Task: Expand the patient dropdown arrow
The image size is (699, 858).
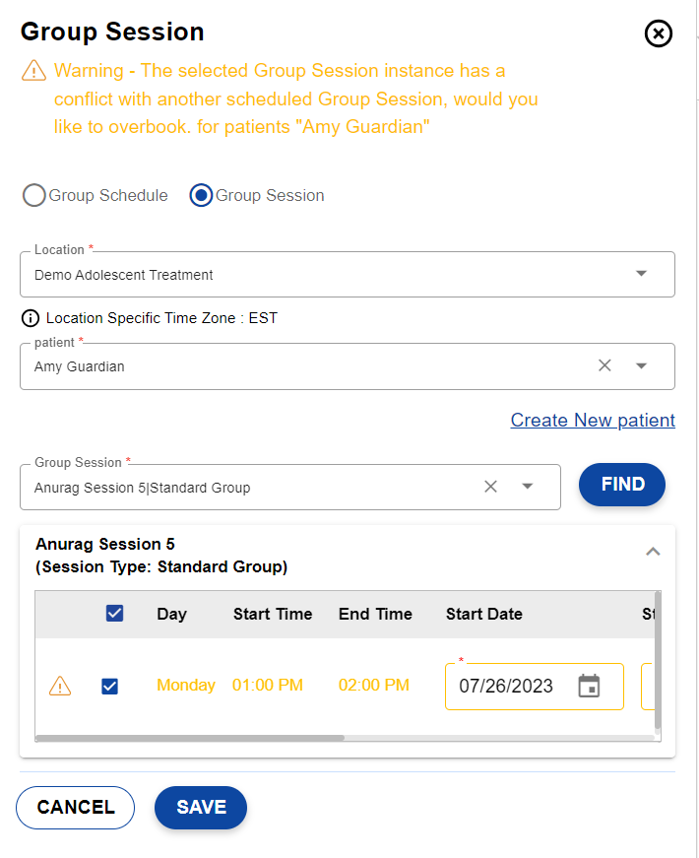Action: click(641, 365)
